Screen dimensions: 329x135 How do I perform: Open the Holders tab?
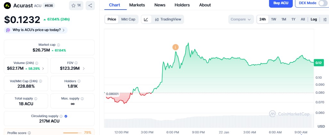[182, 5]
